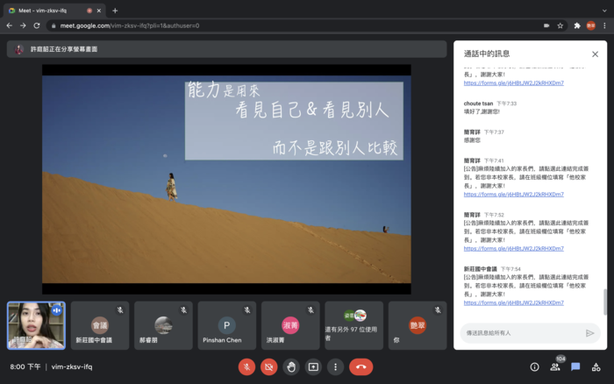This screenshot has height=384, width=614.
Task: Close the in-call messages panel
Action: [x=596, y=54]
